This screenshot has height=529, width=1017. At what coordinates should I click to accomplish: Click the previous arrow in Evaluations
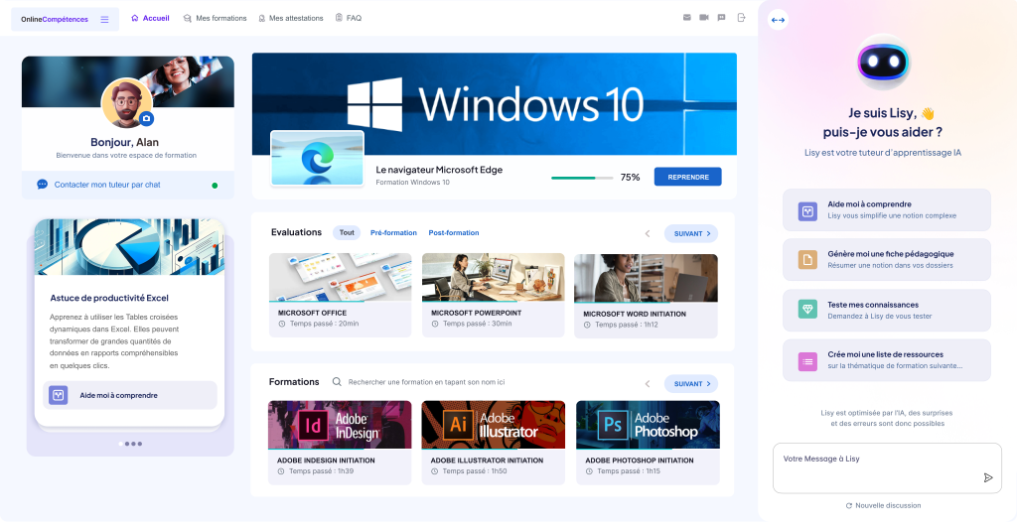648,233
